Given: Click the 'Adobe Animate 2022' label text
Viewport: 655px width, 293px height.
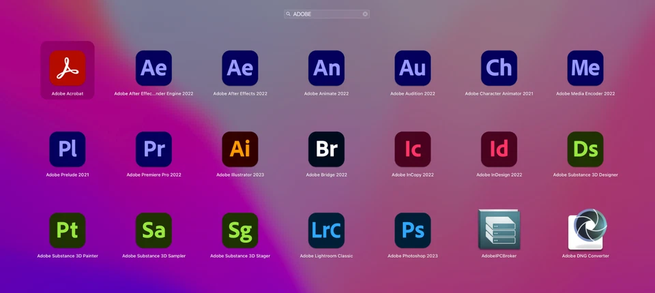Looking at the screenshot, I should click(x=326, y=94).
